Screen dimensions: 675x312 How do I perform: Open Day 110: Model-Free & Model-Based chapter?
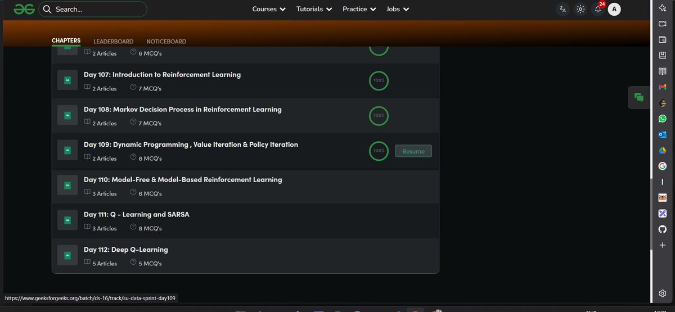pyautogui.click(x=183, y=179)
